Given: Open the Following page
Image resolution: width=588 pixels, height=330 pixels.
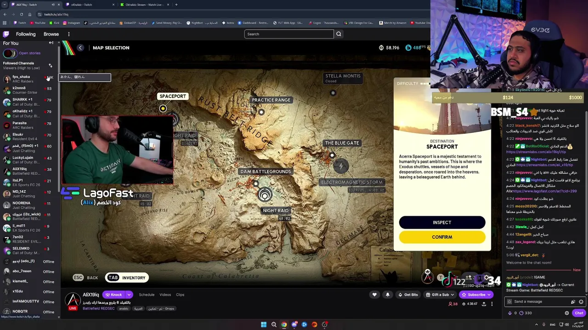Looking at the screenshot, I should click(x=26, y=34).
